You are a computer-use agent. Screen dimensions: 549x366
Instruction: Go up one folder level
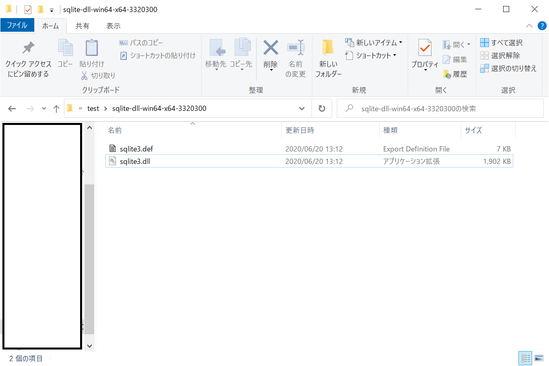tap(56, 108)
